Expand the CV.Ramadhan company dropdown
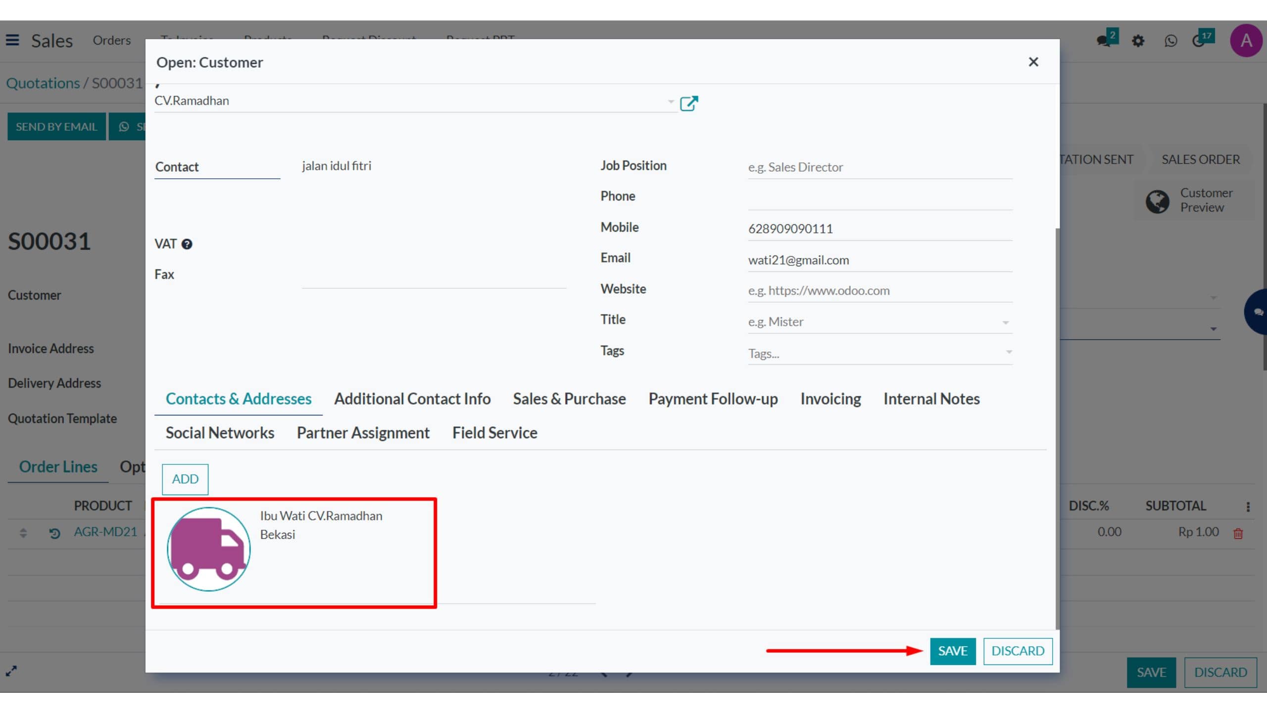This screenshot has width=1267, height=713. tap(671, 102)
